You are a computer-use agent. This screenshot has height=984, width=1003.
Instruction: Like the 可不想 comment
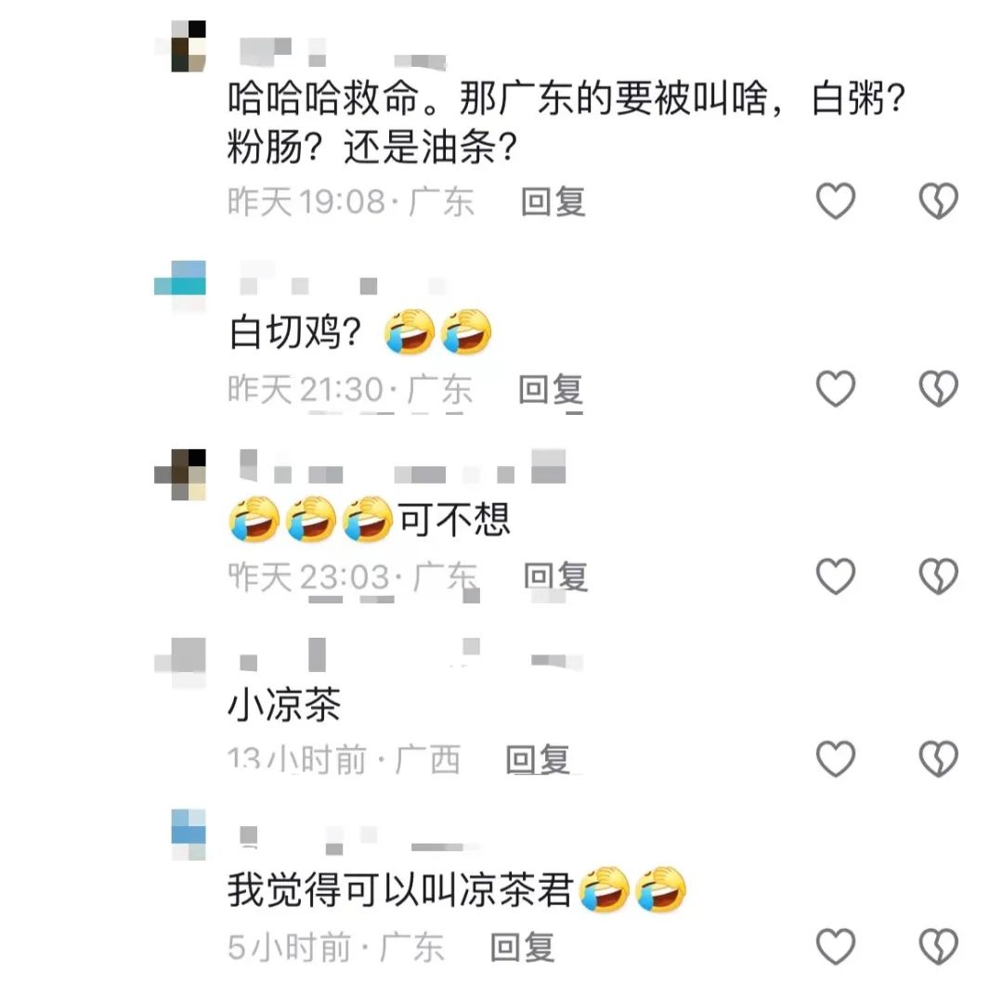[x=836, y=576]
